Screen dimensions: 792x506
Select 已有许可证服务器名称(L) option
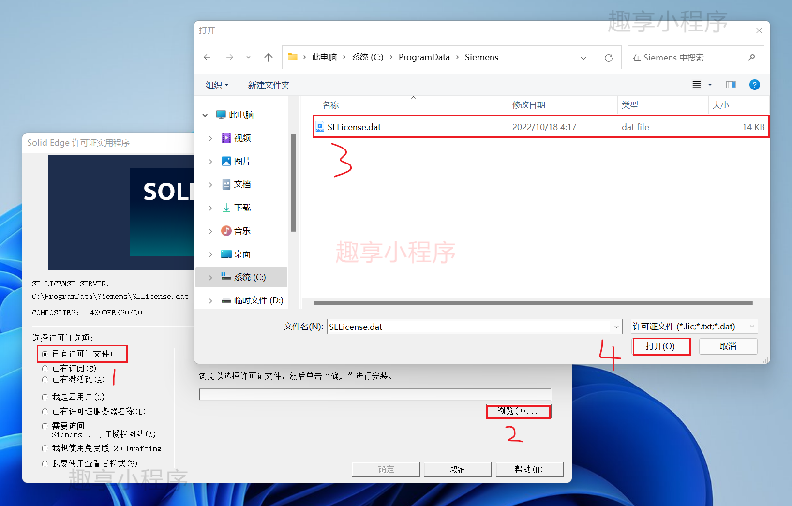[x=45, y=411]
